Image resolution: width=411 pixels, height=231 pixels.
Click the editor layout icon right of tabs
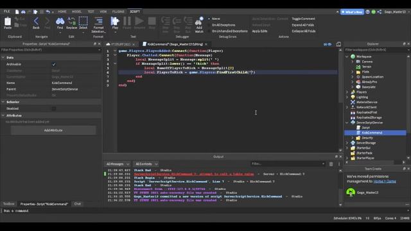338,44
